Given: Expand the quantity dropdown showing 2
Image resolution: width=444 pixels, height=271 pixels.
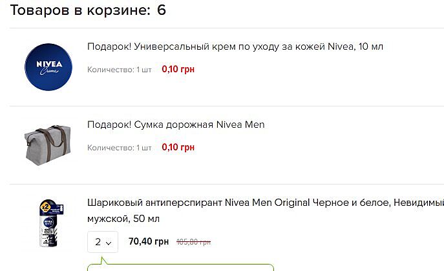Looking at the screenshot, I should click(103, 243).
